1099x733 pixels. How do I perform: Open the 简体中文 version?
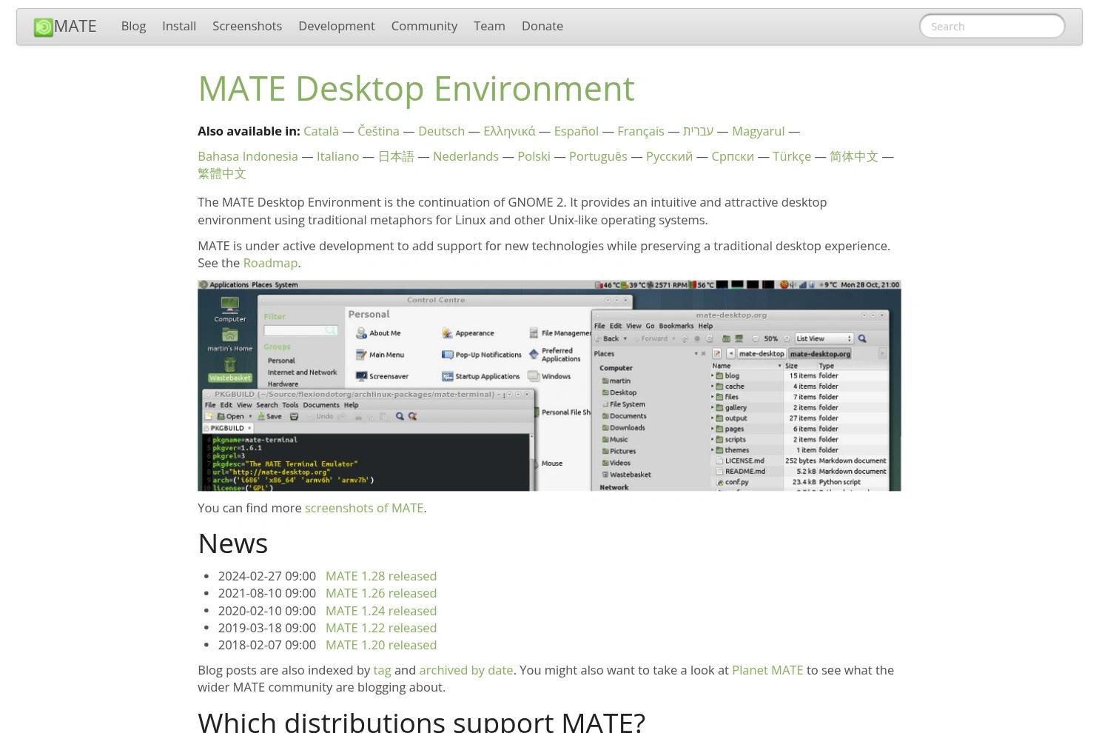point(854,156)
